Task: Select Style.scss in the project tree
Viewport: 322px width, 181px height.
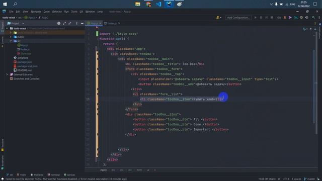Action: pos(24,54)
